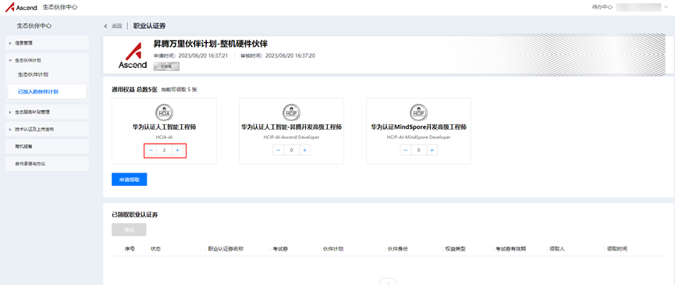Viewport: 675px width, 285px height.
Task: Open 生态伙伴计划 submenu item
Action: [33, 74]
